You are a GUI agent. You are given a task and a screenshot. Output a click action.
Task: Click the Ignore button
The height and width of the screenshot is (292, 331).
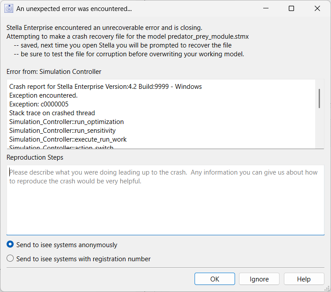259,279
